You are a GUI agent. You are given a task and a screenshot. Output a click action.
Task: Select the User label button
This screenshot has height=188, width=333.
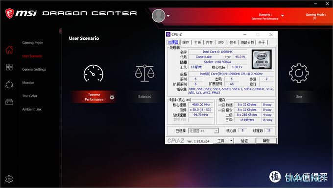[x=299, y=96]
